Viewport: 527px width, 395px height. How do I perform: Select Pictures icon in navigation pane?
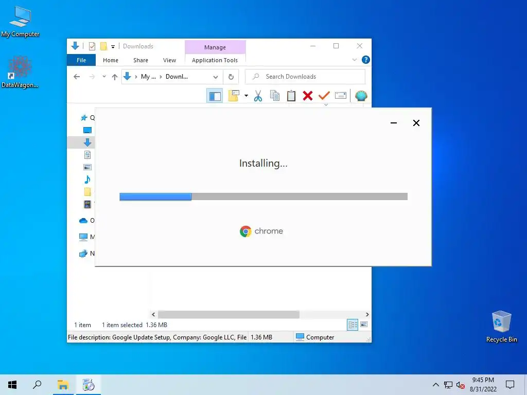click(x=87, y=167)
